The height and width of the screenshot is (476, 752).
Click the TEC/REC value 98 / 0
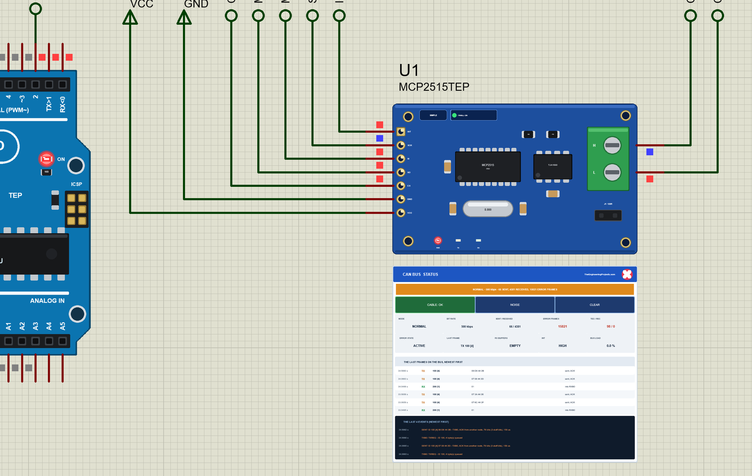611,326
